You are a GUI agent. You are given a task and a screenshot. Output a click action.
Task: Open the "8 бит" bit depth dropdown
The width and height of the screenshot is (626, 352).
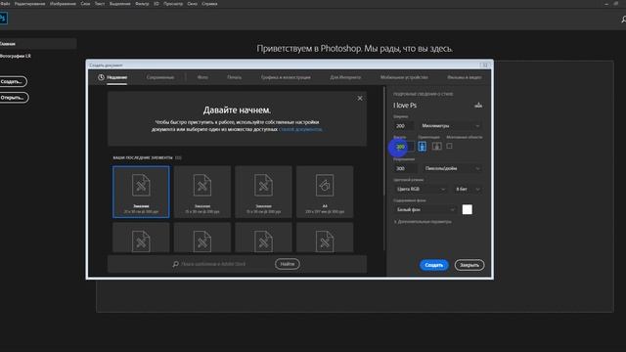tap(468, 189)
